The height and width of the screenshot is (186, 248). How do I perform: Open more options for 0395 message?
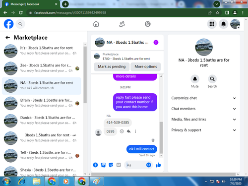pyautogui.click(x=135, y=131)
